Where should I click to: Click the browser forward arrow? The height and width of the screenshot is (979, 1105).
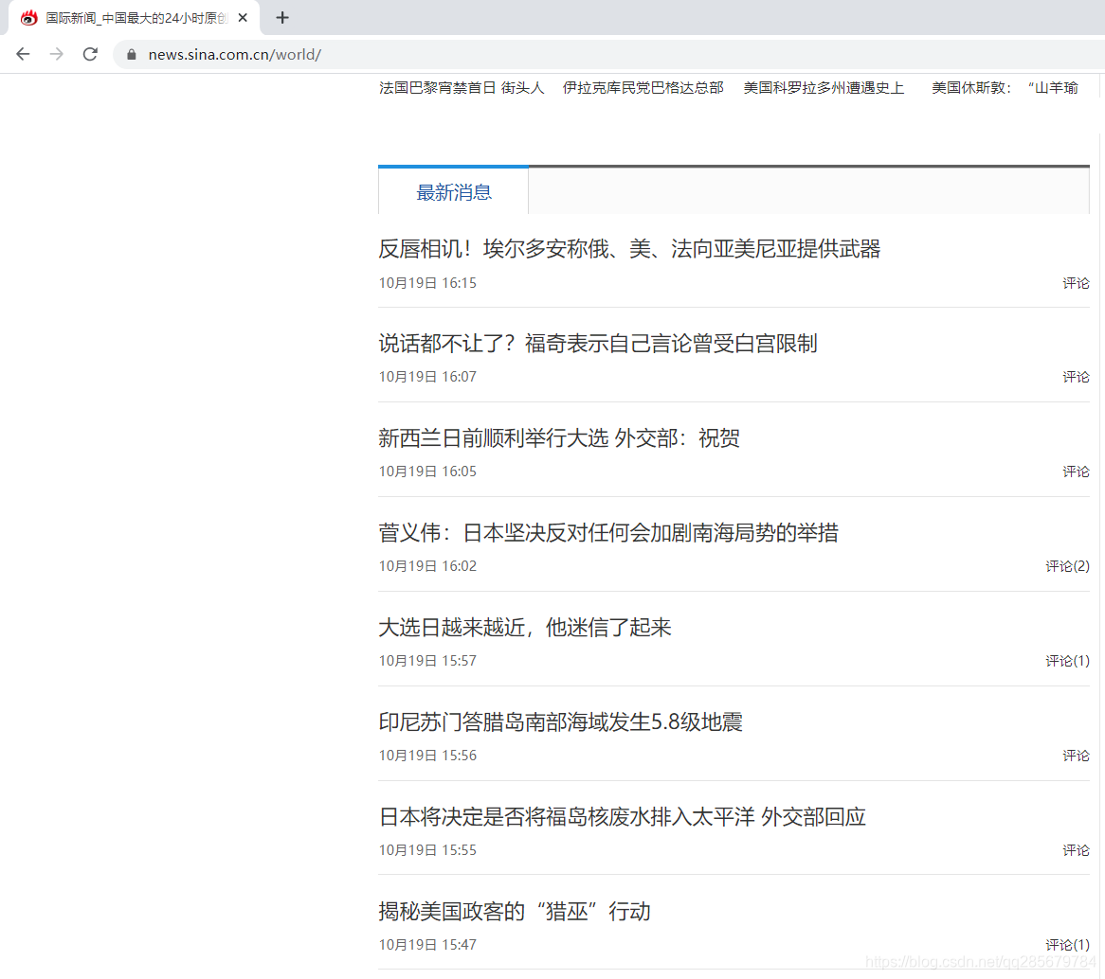(x=56, y=54)
